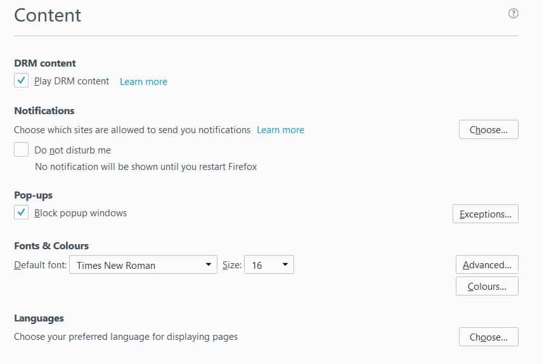Click the arrow on the Default font combo box

209,265
